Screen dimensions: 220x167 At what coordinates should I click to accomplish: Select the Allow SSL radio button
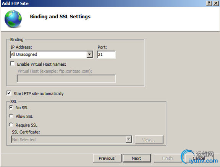pos(11,116)
